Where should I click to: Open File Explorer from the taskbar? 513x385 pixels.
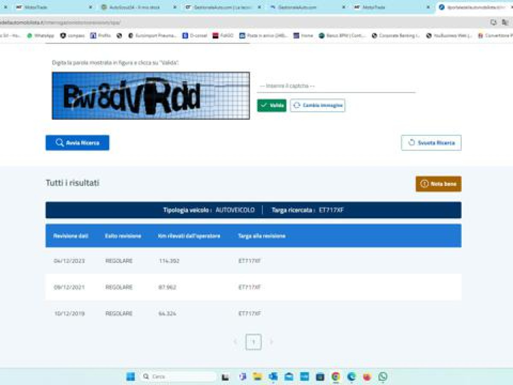257,376
